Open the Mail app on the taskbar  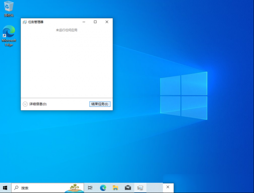128,188
